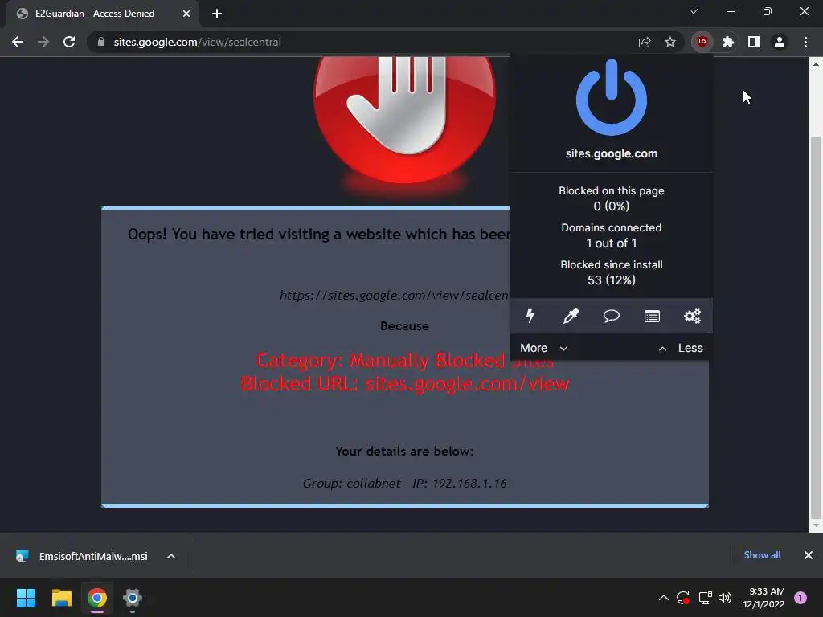
Task: Click Chrome icon in taskbar
Action: coord(97,598)
